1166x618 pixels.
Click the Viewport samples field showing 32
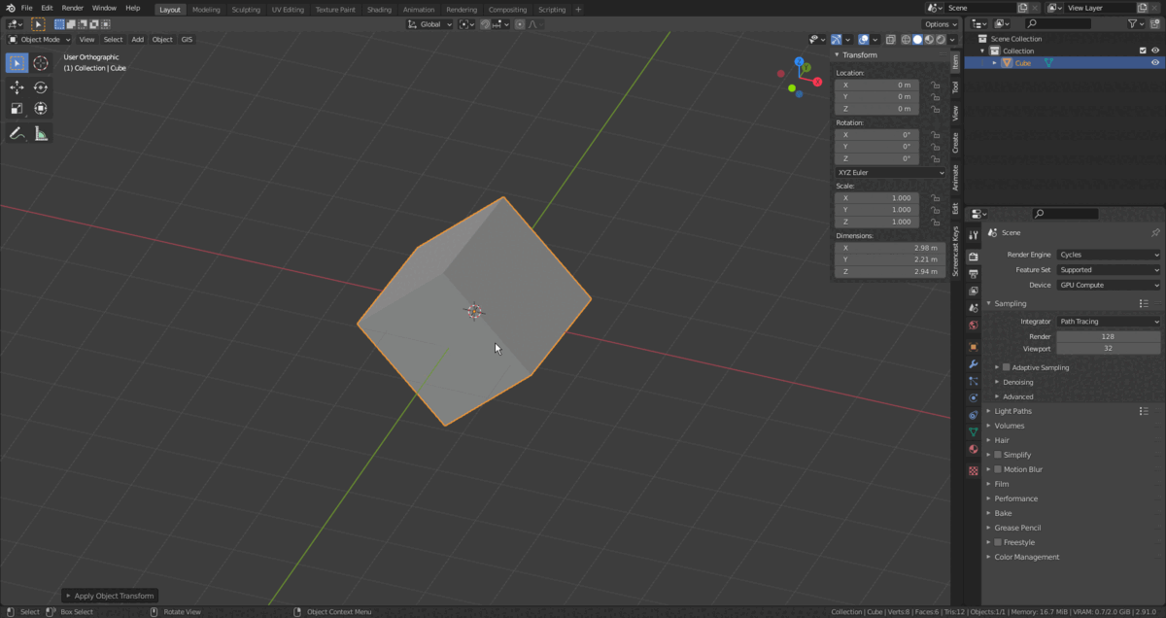pyautogui.click(x=1109, y=348)
